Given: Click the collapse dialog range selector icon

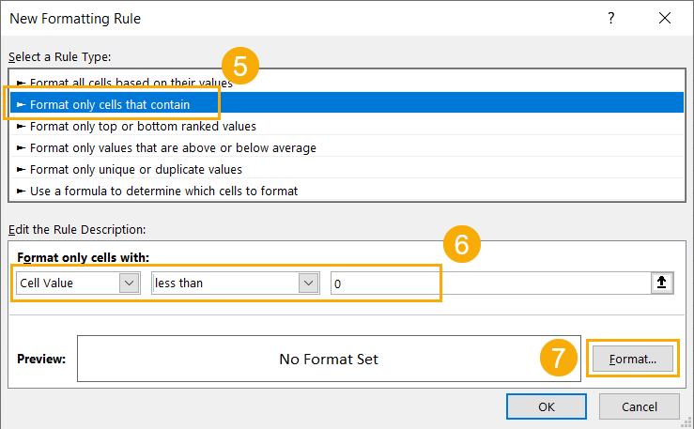Looking at the screenshot, I should coord(663,283).
